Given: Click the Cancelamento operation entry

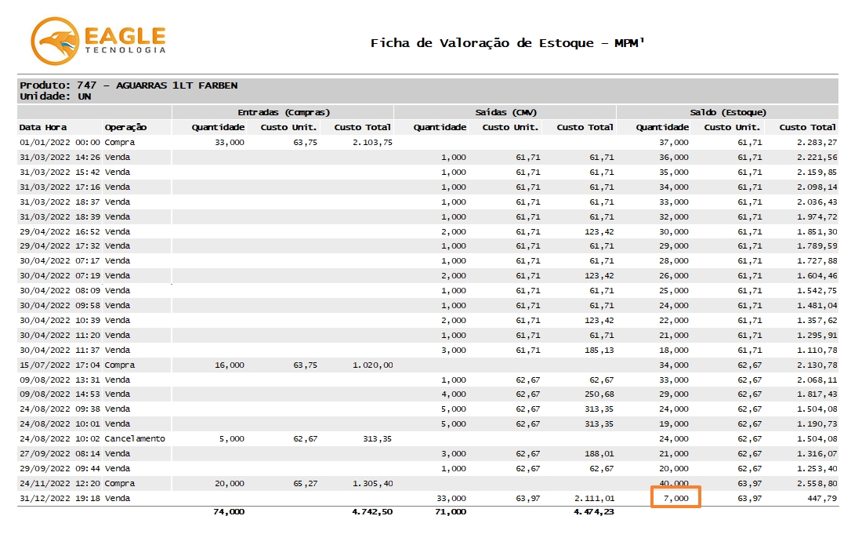Looking at the screenshot, I should click(135, 439).
